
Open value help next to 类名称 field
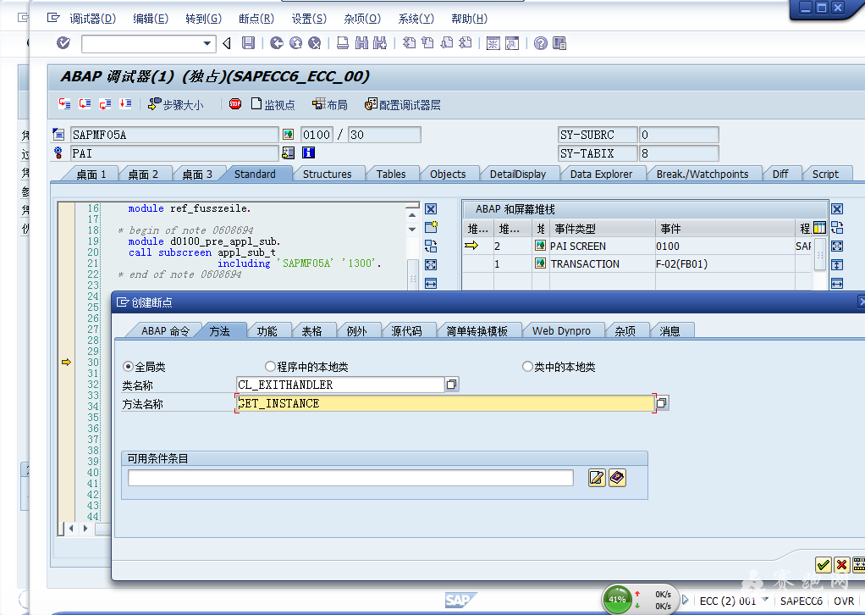click(x=452, y=385)
